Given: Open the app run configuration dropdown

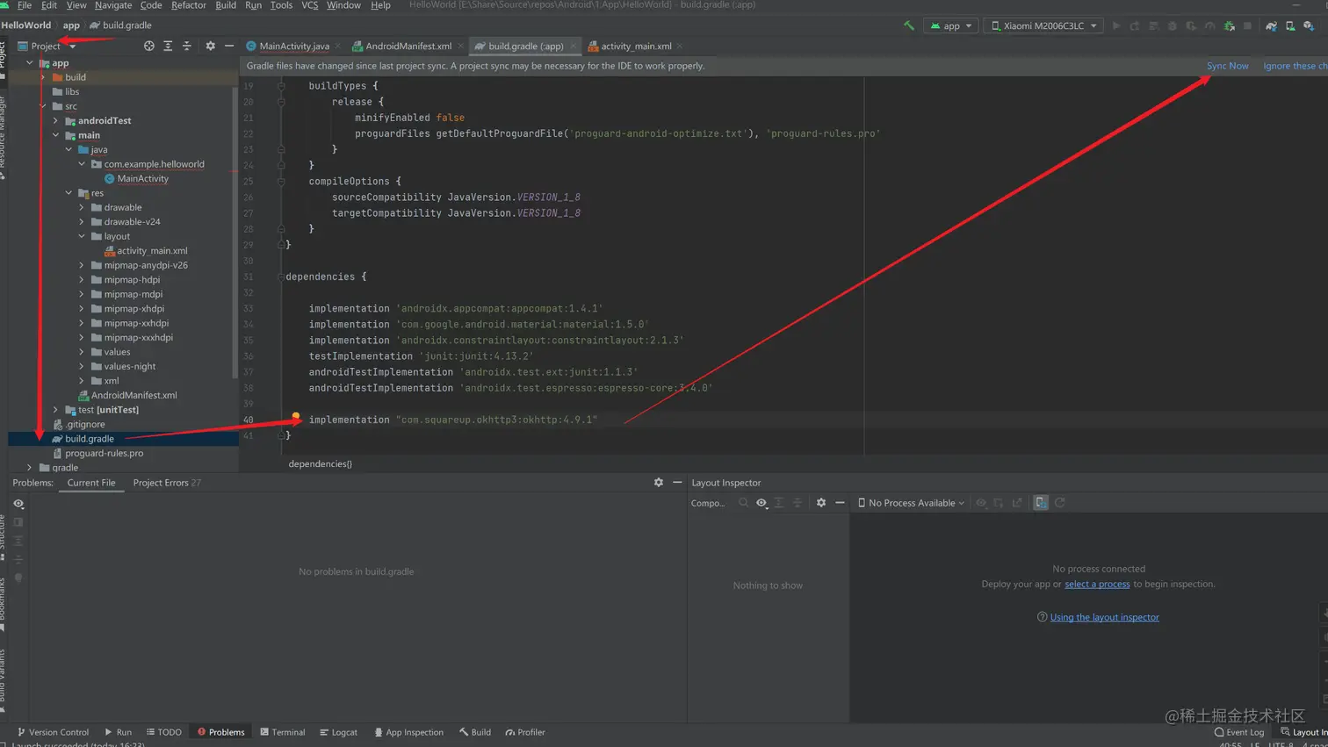Looking at the screenshot, I should click(950, 25).
